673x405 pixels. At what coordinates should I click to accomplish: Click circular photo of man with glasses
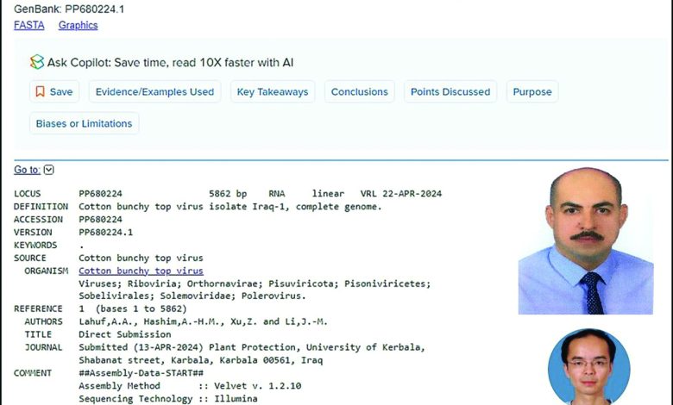[588, 368]
